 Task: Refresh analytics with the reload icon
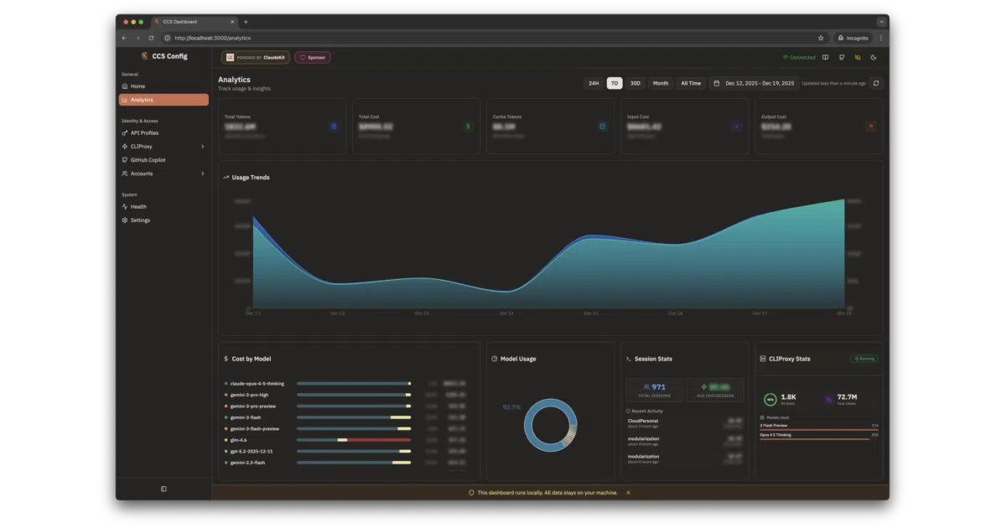point(876,83)
